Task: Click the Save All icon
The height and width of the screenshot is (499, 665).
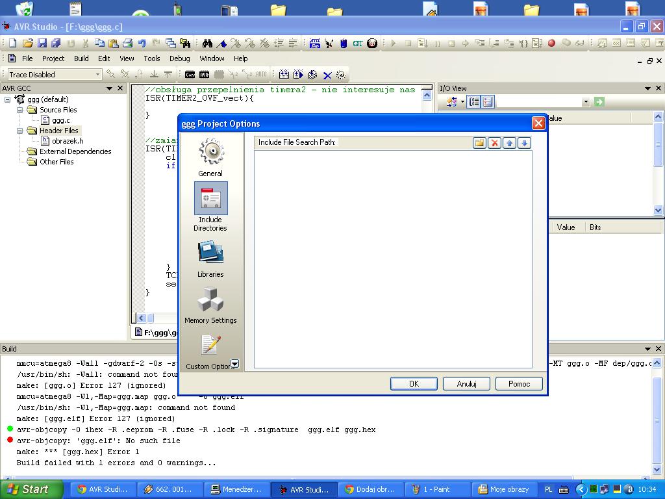Action: point(56,43)
